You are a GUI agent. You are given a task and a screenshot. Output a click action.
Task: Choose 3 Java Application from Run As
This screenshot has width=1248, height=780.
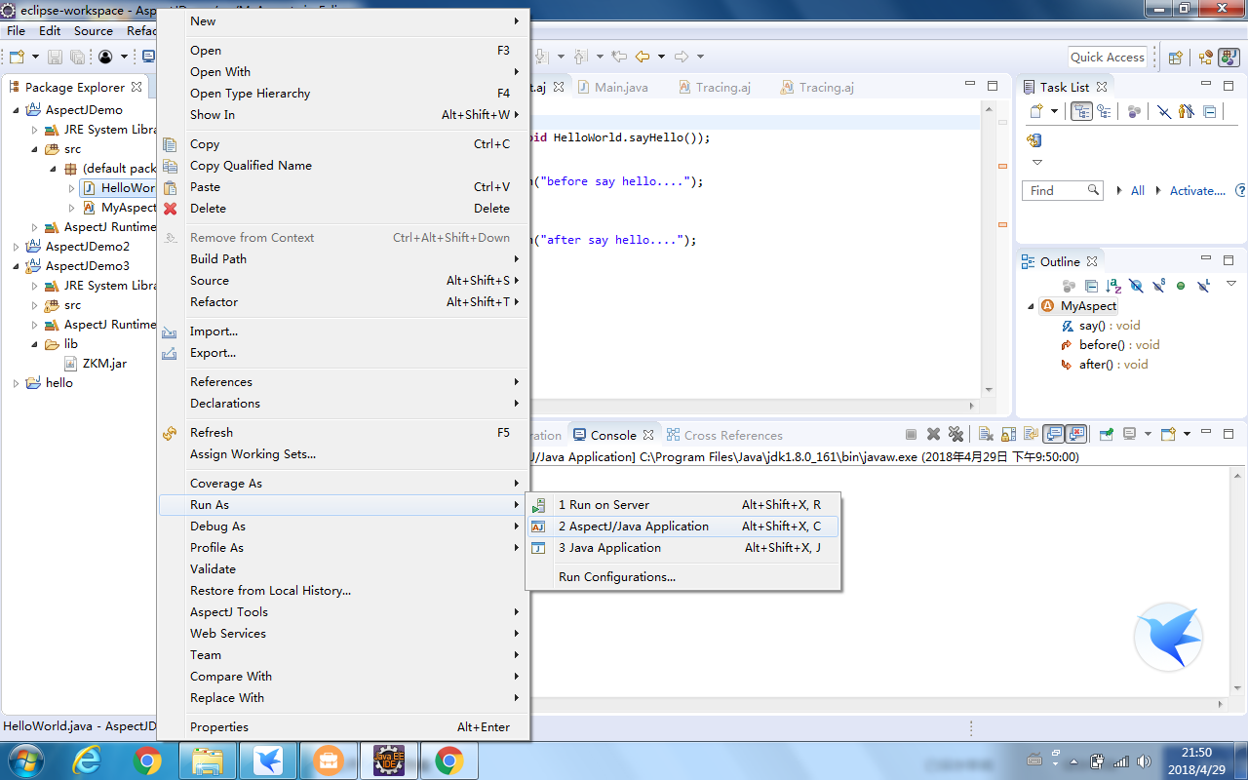click(x=682, y=548)
